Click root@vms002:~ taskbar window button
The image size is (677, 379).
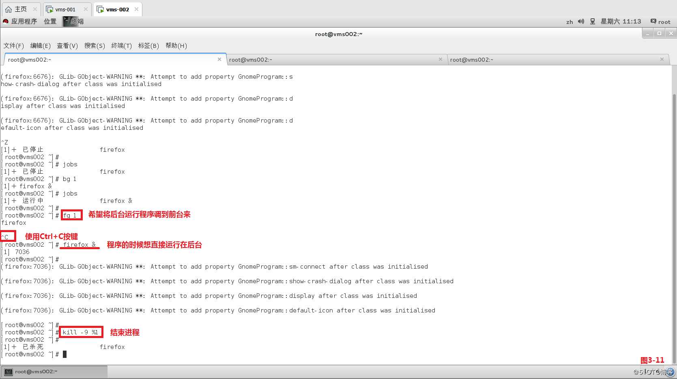tap(54, 371)
